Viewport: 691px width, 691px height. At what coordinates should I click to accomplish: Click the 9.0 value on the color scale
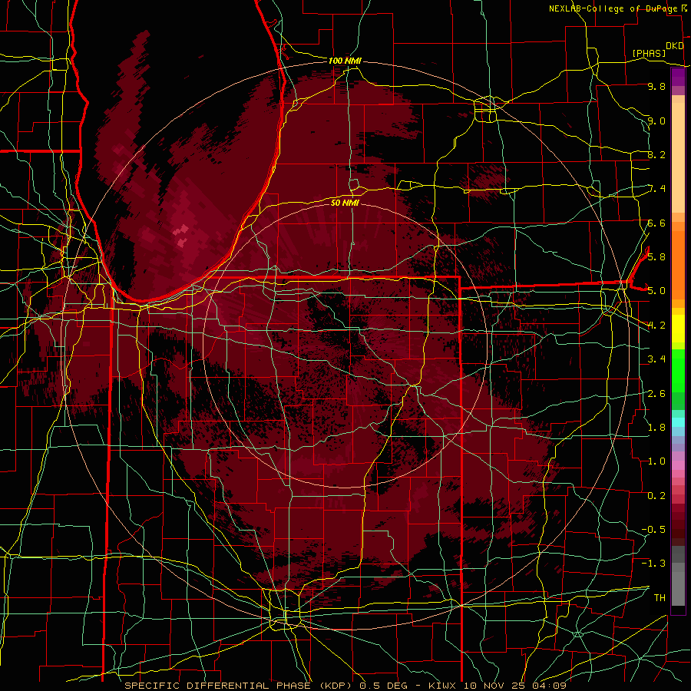click(656, 121)
